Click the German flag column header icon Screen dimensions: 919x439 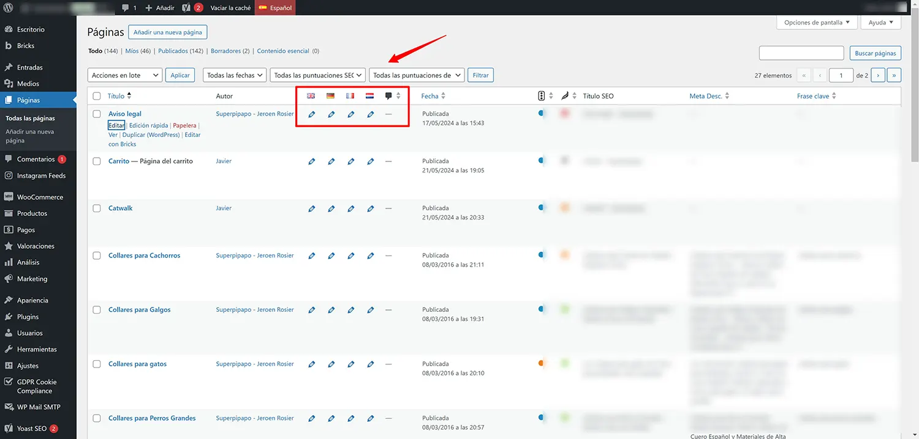pyautogui.click(x=331, y=96)
